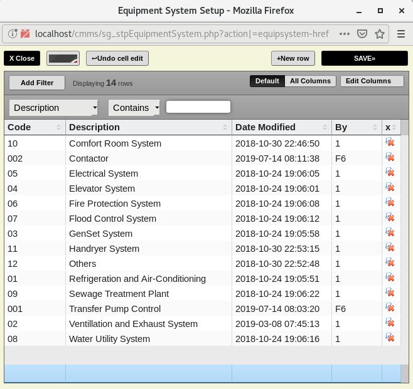Add a new row

(x=293, y=58)
